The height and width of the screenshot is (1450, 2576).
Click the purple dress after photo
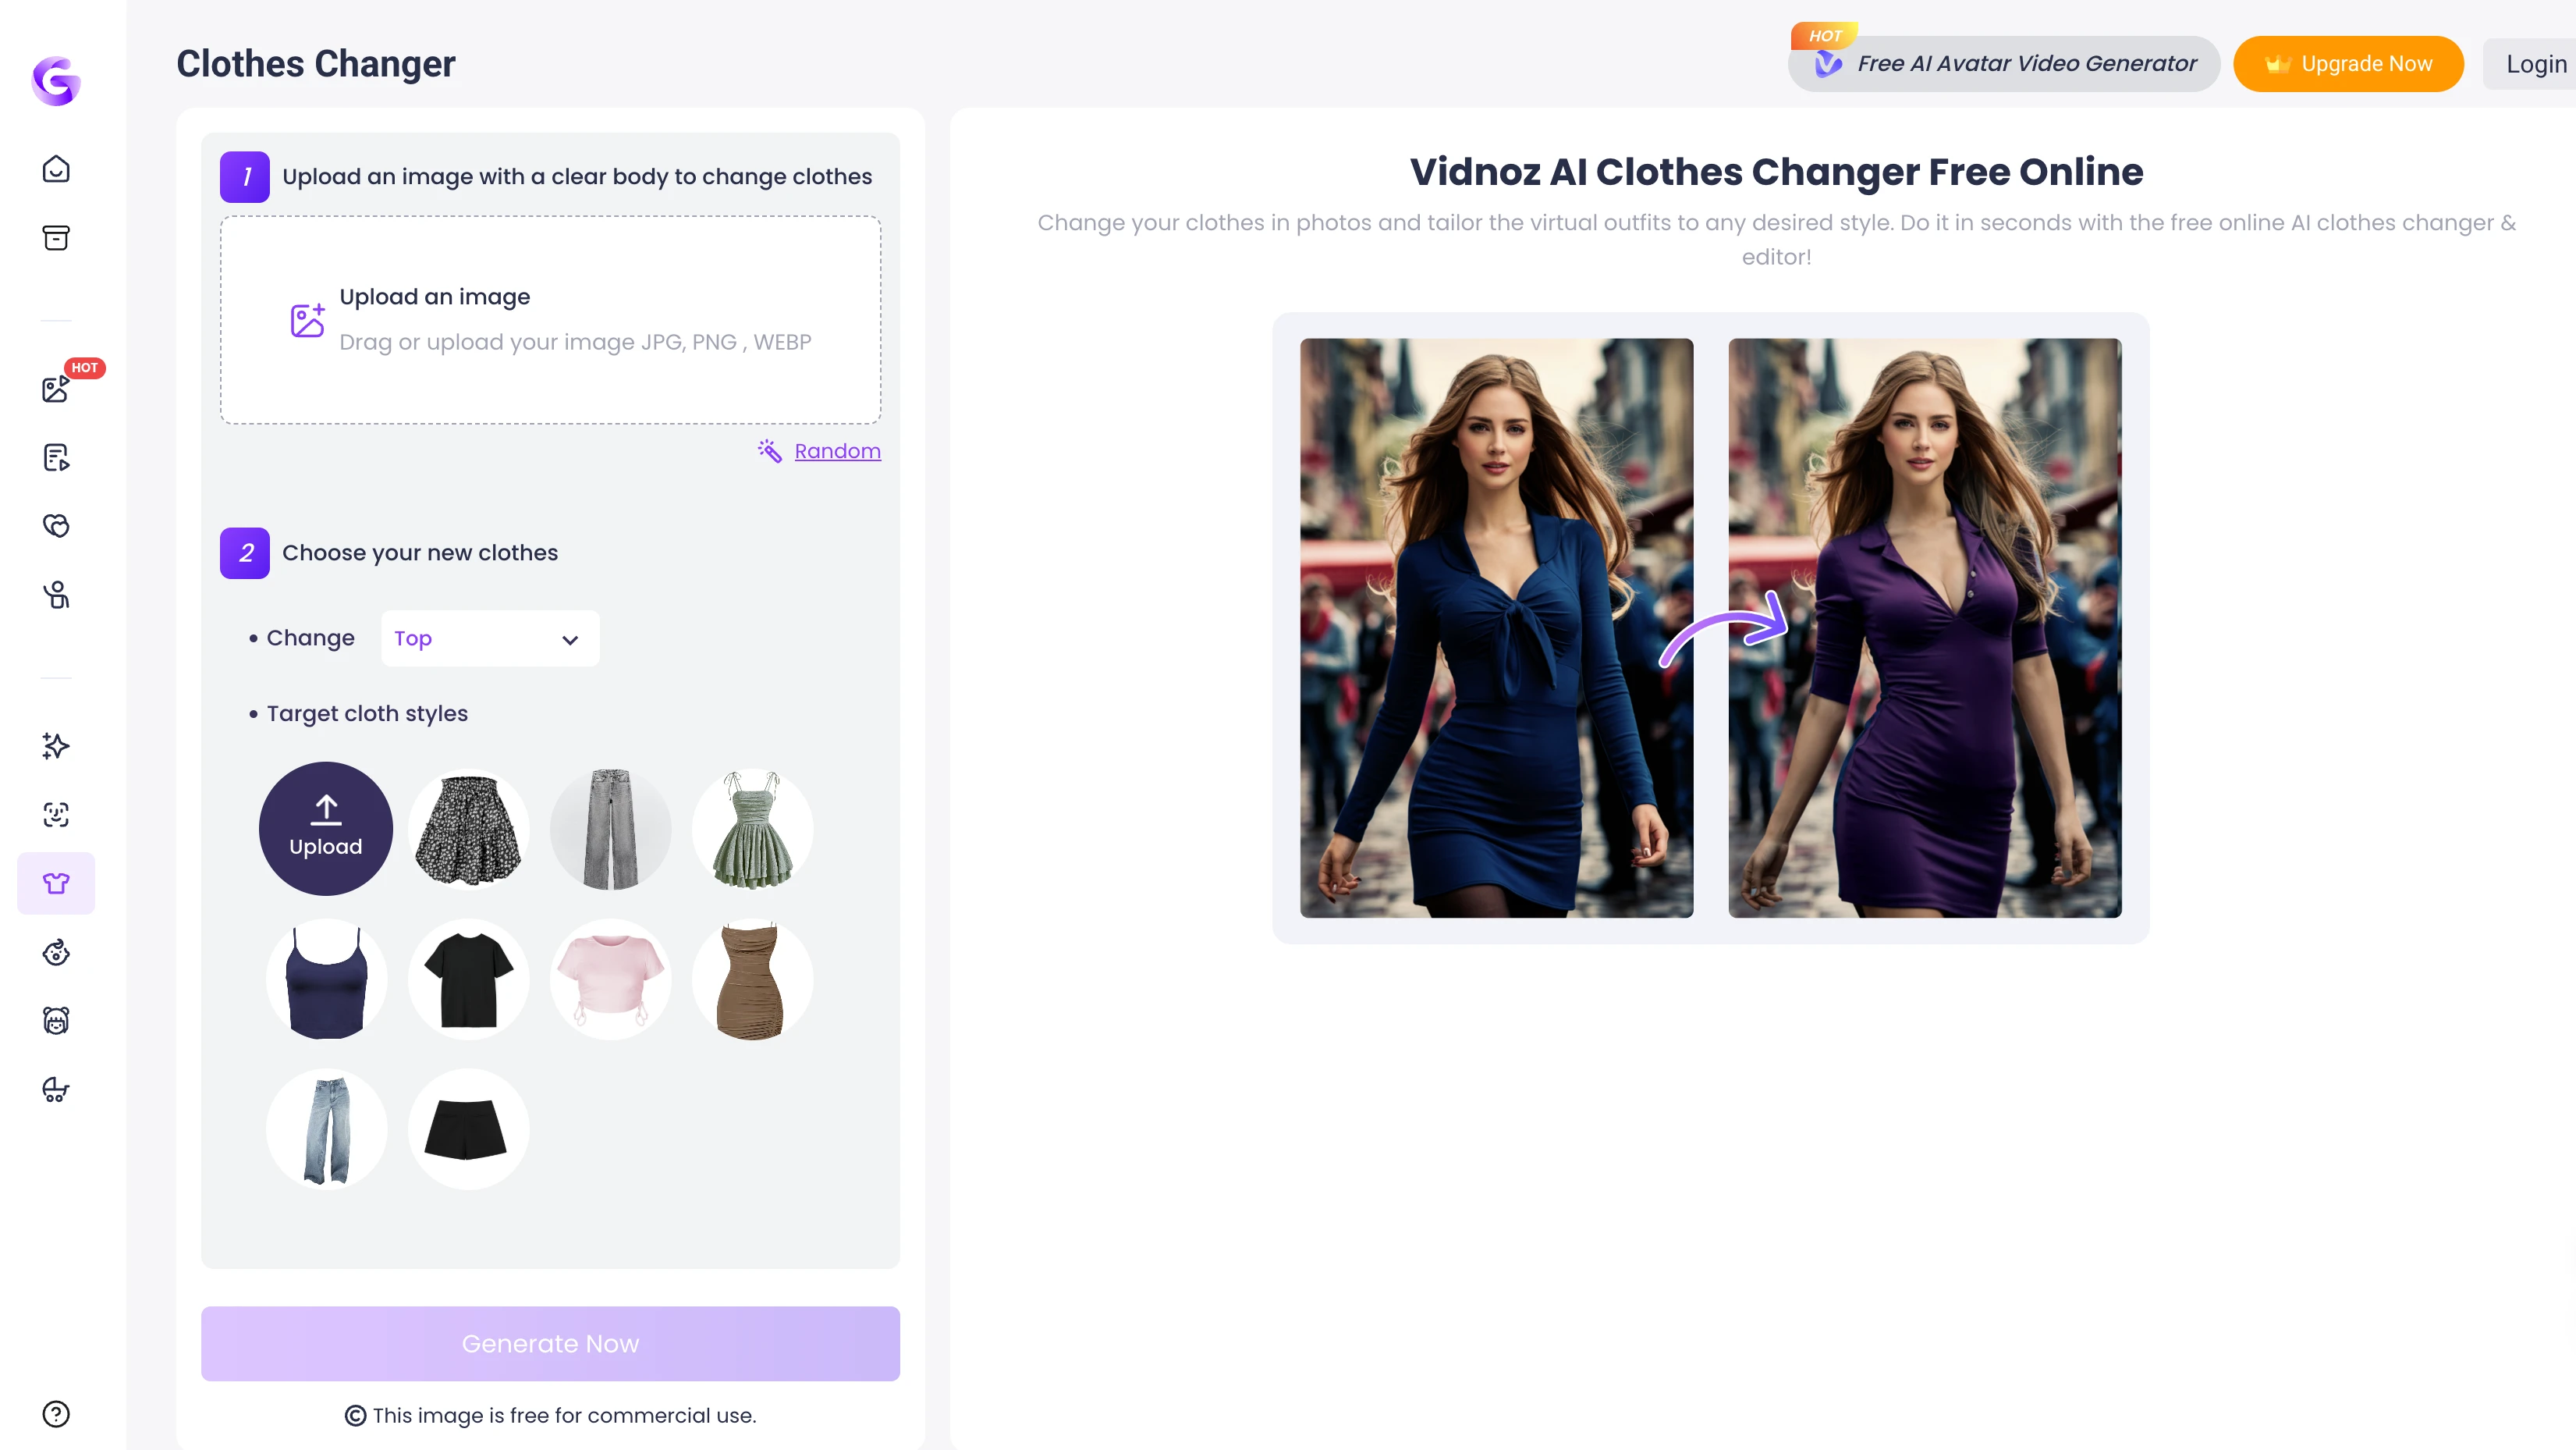(x=1924, y=627)
